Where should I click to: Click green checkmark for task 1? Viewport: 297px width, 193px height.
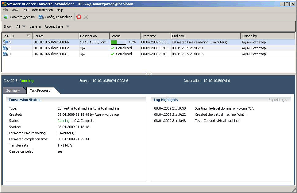click(x=113, y=54)
